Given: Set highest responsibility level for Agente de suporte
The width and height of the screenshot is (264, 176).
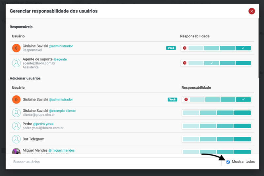Looking at the screenshot, I should click(243, 63).
